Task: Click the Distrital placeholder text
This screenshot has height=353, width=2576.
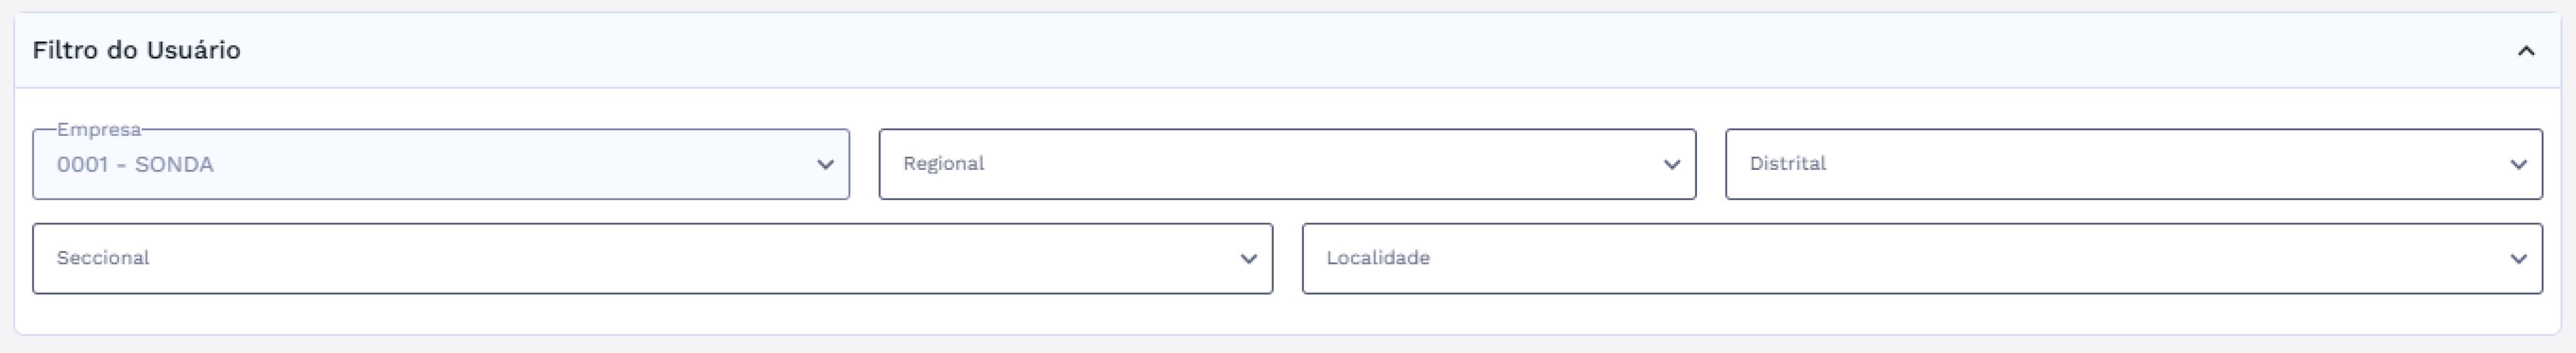Action: coord(1787,164)
